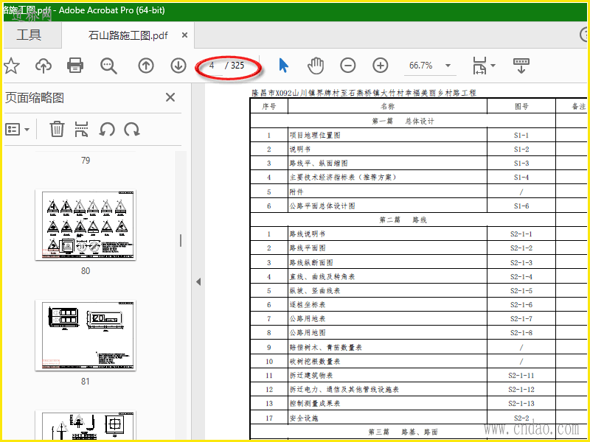Screen dimensions: 590x442
Task: Select page 80 thumbnail
Action: (86, 225)
